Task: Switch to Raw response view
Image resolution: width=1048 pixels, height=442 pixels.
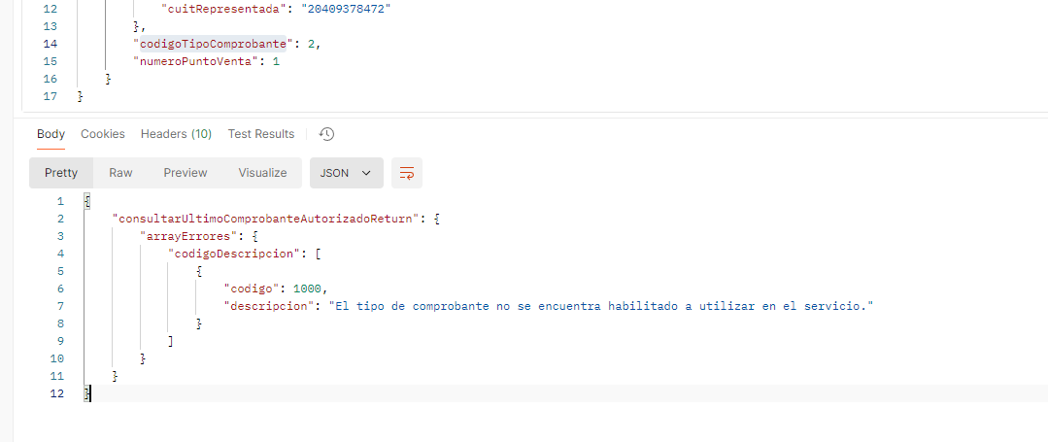Action: 120,173
